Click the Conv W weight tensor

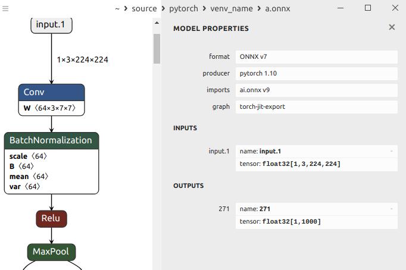click(51, 108)
